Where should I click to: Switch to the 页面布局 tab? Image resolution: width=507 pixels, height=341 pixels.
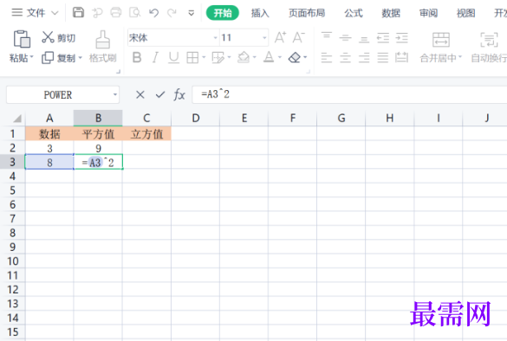[x=307, y=13]
